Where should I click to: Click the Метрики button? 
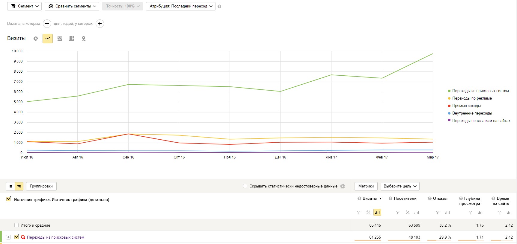(366, 186)
